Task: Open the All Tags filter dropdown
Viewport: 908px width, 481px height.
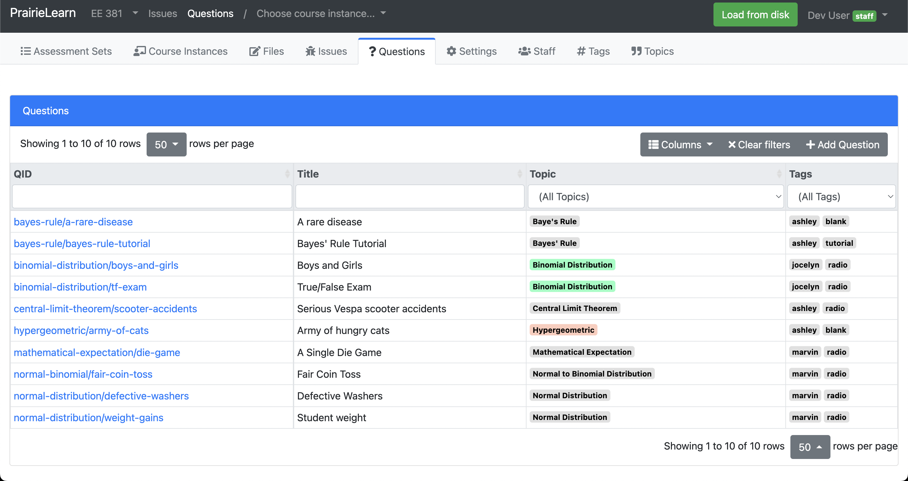Action: (x=841, y=197)
